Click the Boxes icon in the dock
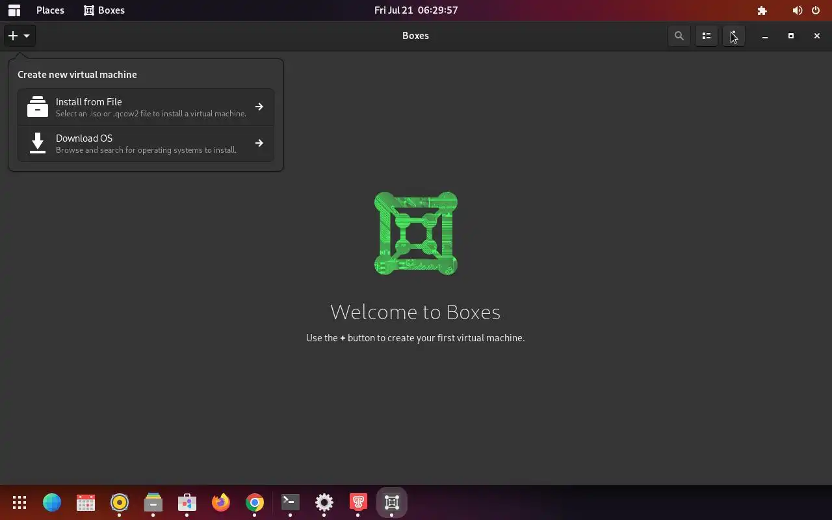Screen dimensions: 832x520 pos(392,502)
